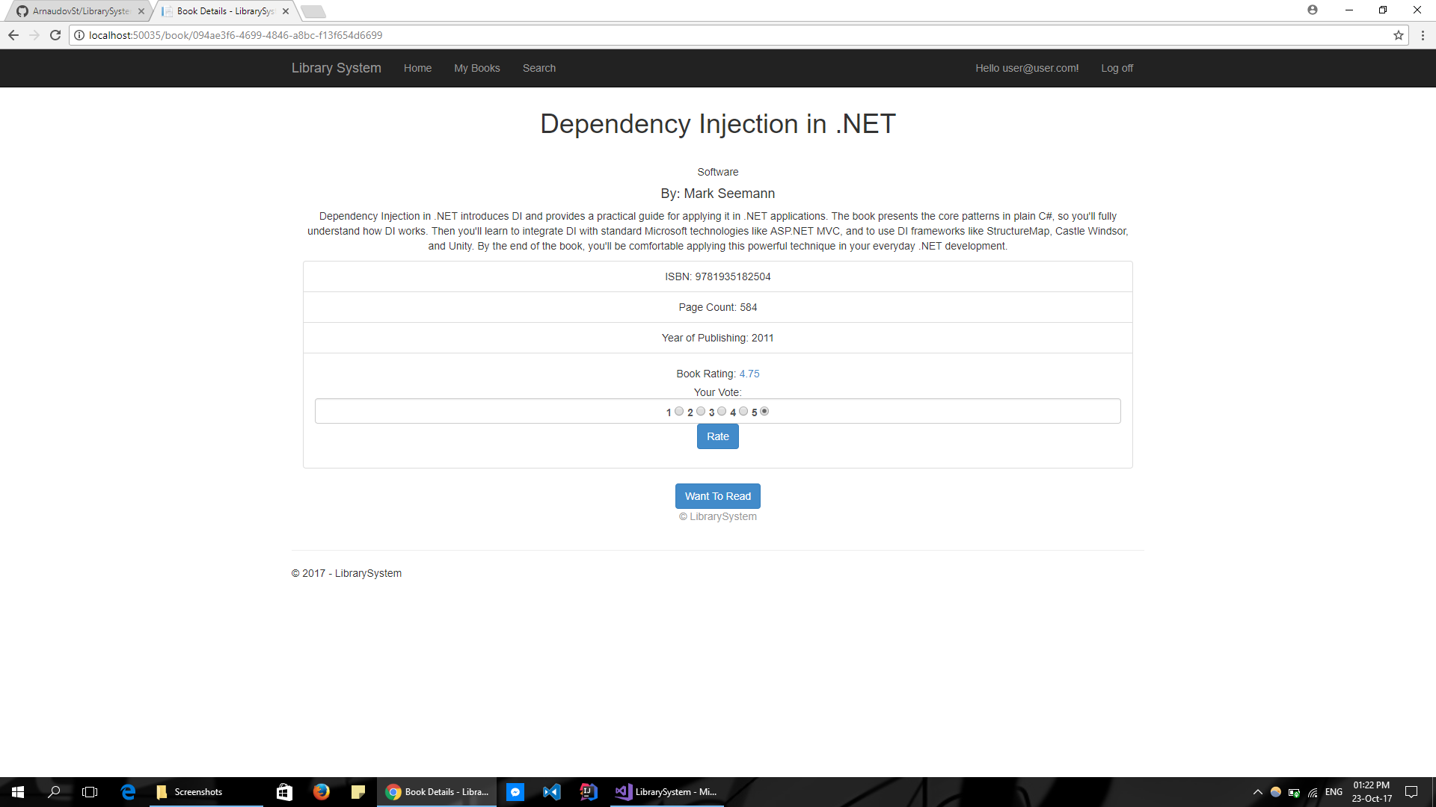
Task: Open My Books navigation item
Action: pyautogui.click(x=476, y=68)
